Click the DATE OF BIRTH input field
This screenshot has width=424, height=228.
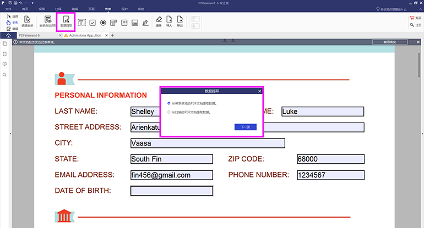(172, 191)
